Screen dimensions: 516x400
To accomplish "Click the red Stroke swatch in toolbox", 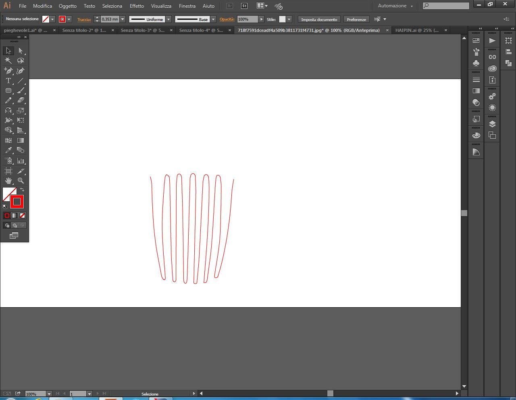I will tap(17, 201).
